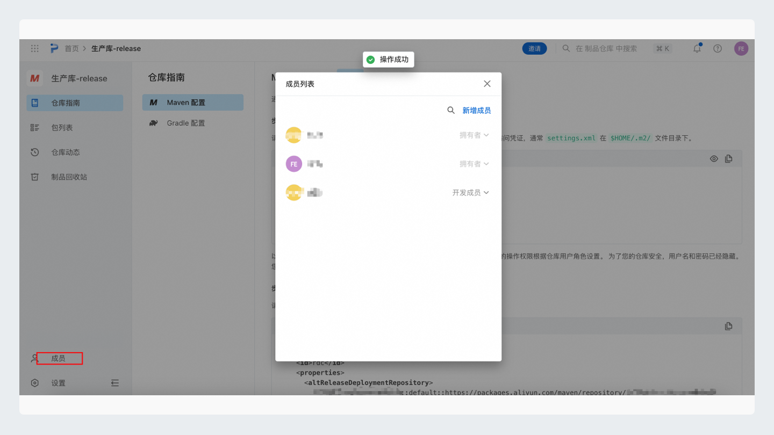Image resolution: width=774 pixels, height=435 pixels.
Task: Copy the lower XML code block via copy icon
Action: click(729, 326)
